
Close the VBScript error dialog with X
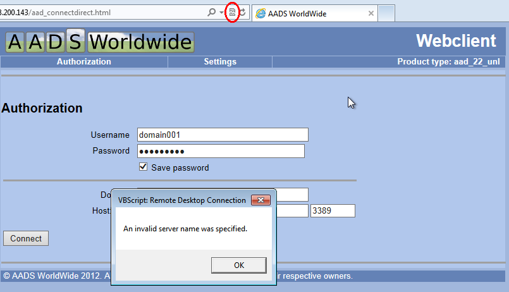click(x=261, y=200)
